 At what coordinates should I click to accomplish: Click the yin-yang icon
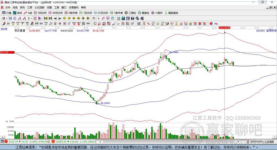(x=211, y=24)
